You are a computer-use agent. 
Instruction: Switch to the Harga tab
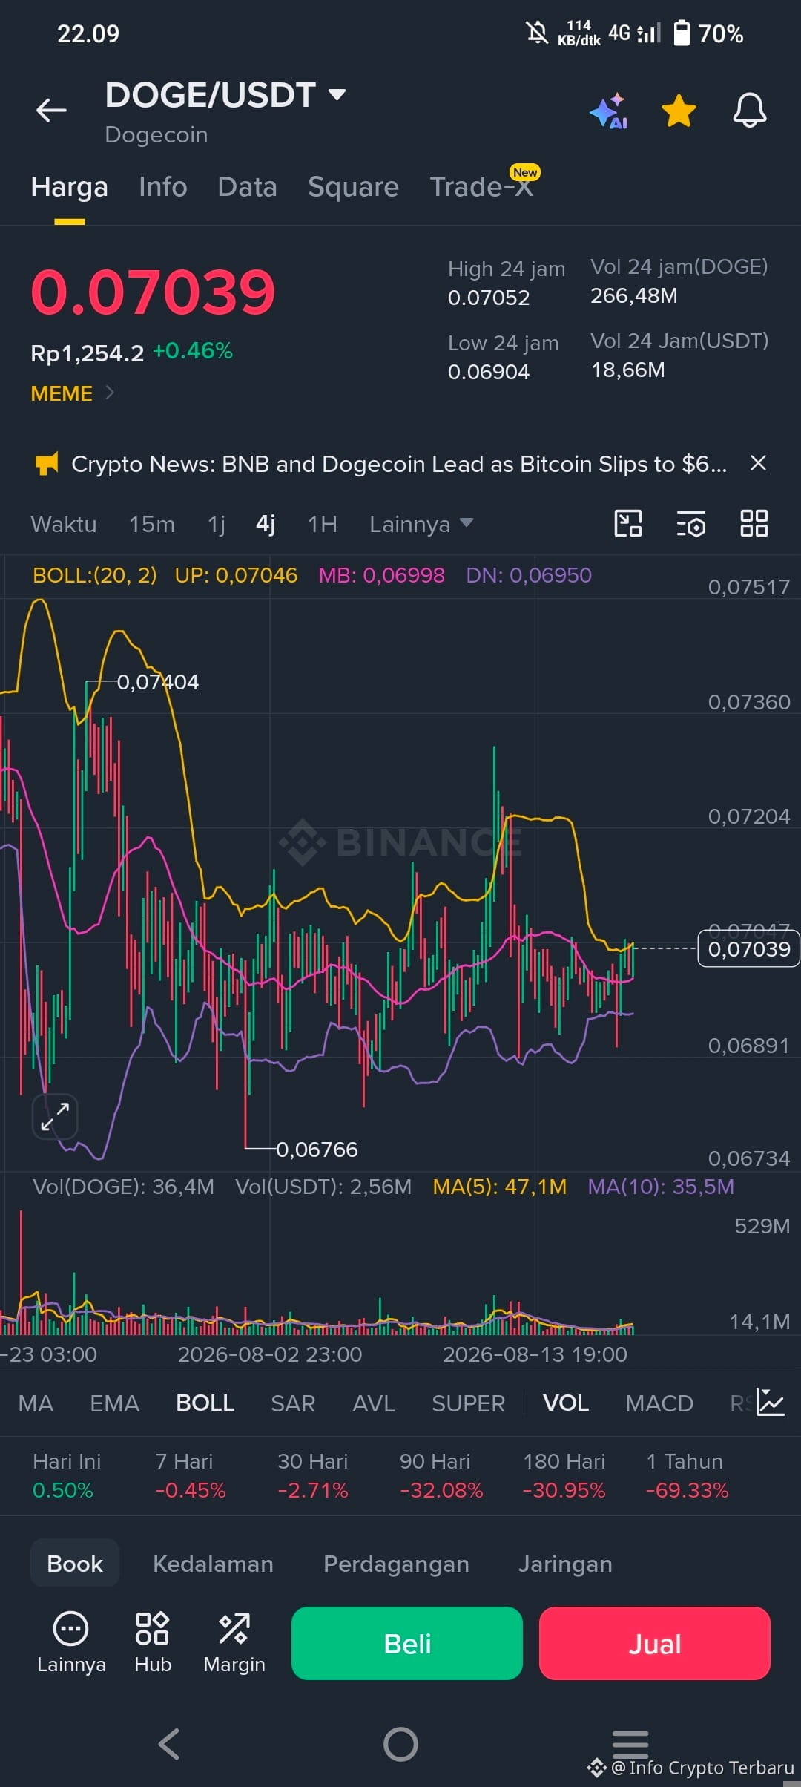pos(70,187)
